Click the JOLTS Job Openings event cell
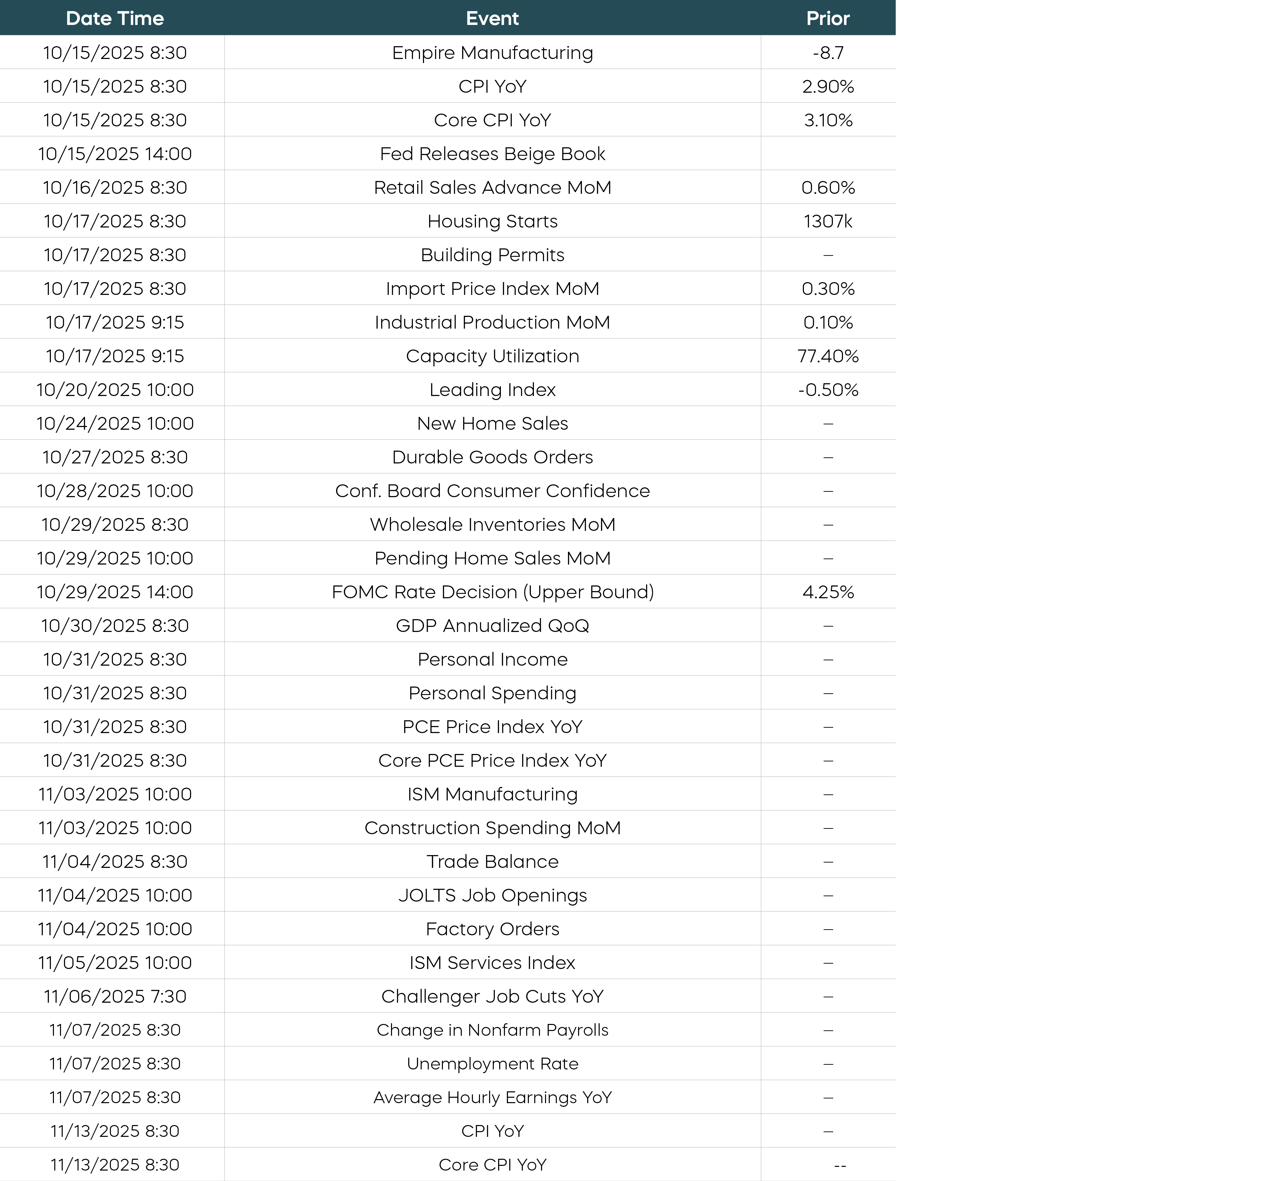Image resolution: width=1264 pixels, height=1181 pixels. [492, 895]
